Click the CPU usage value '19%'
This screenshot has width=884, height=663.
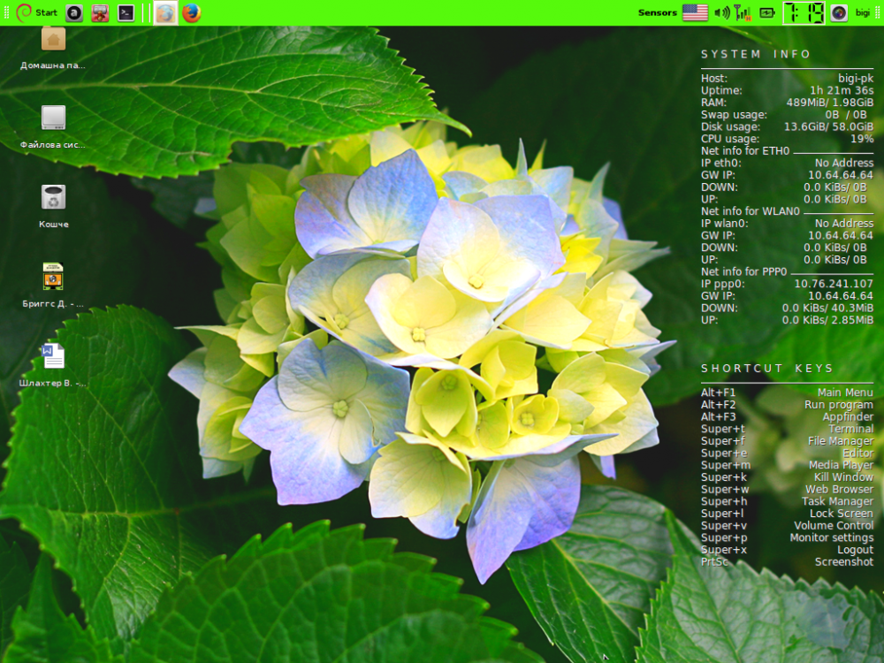[x=862, y=139]
